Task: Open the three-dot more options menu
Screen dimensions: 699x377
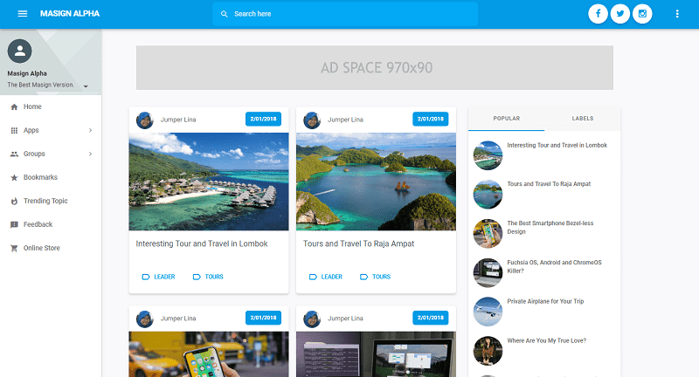Action: pos(677,14)
